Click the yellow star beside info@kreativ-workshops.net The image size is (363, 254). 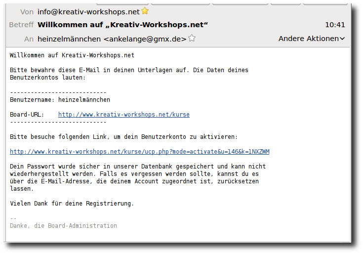[x=145, y=11]
